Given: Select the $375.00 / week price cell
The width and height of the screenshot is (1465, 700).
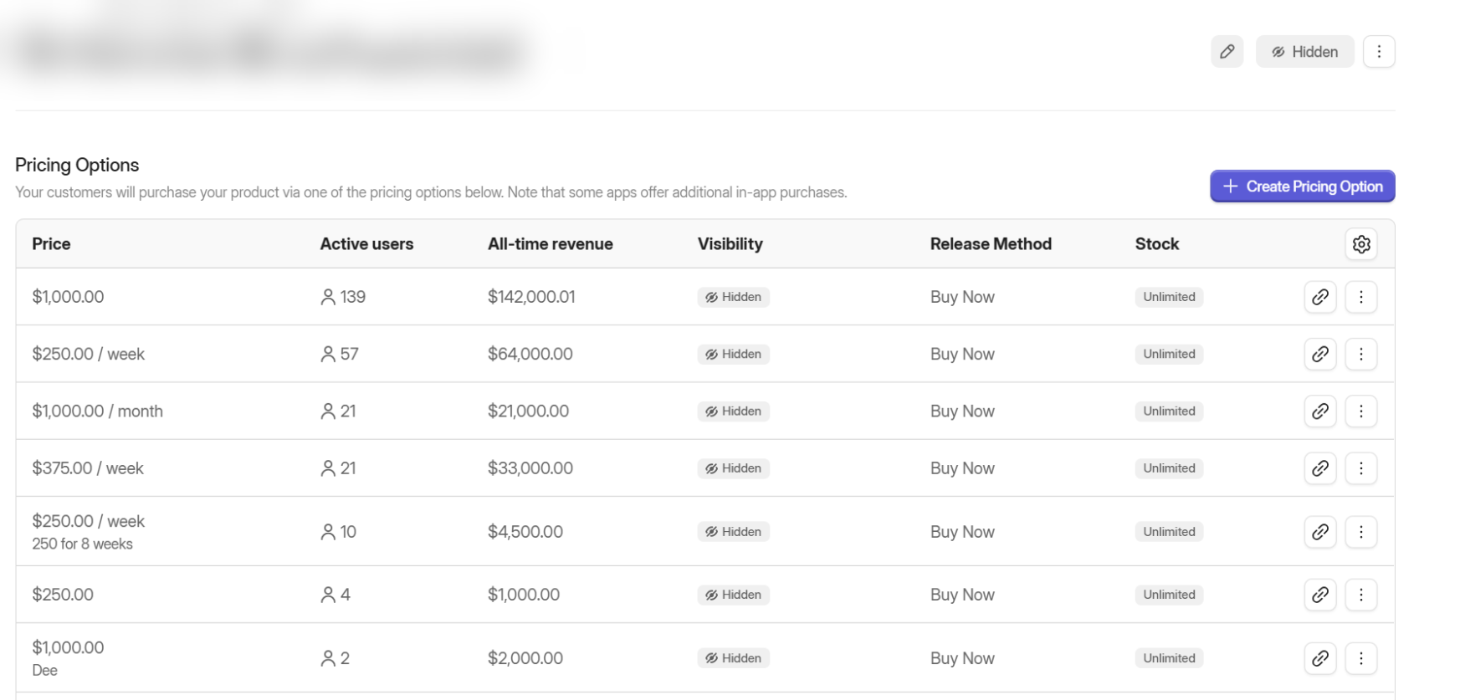Looking at the screenshot, I should pyautogui.click(x=88, y=468).
